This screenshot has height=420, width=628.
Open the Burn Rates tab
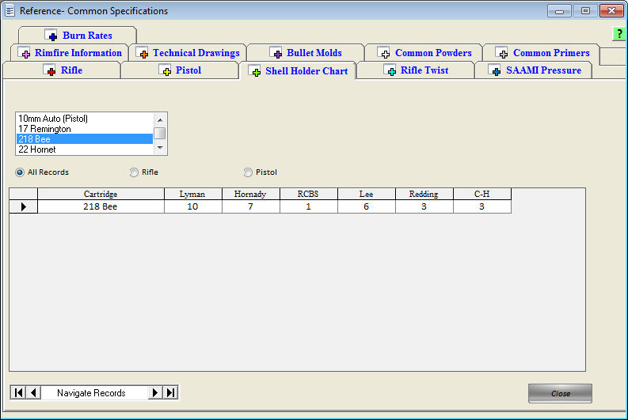click(78, 36)
